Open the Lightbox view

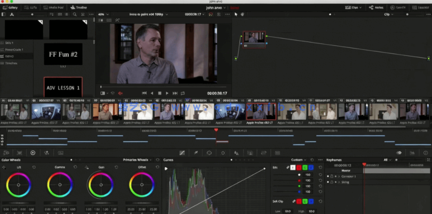(421, 8)
